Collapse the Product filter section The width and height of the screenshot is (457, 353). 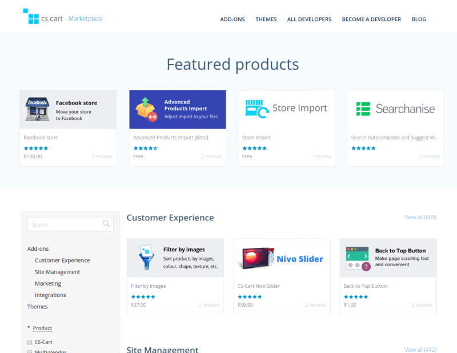28,328
